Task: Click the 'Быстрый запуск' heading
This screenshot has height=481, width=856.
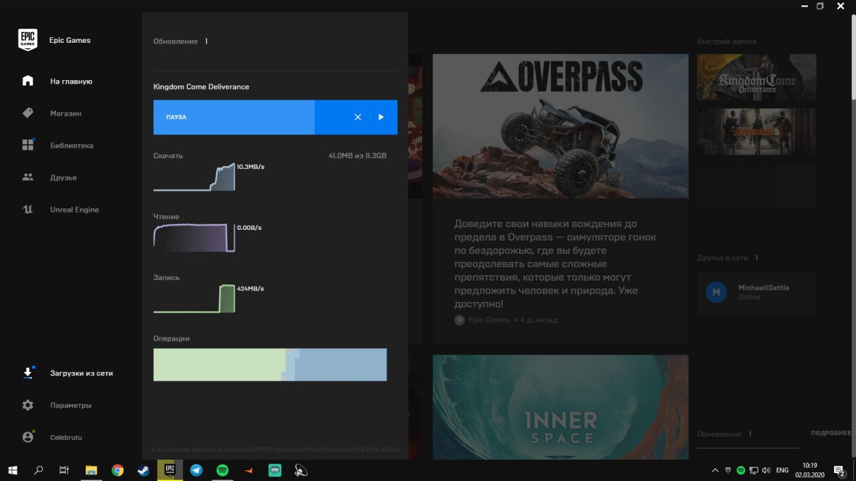Action: 727,41
